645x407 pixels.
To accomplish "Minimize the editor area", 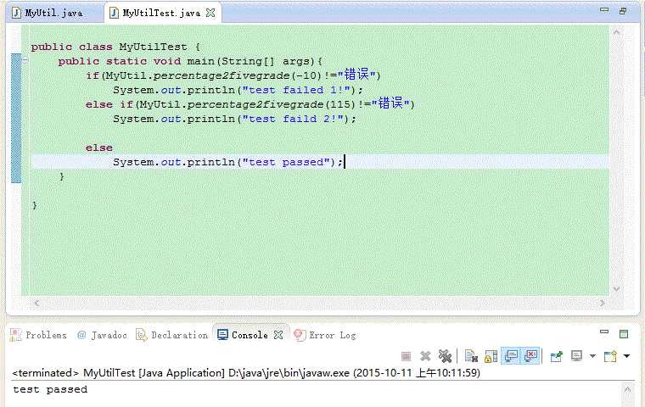I will coord(604,10).
